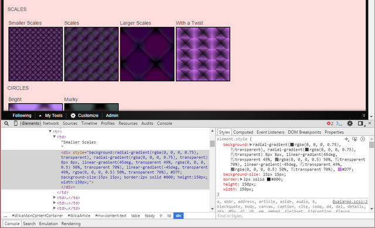This screenshot has width=375, height=228.
Task: Open Qualaroo.scss:2 source link
Action: click(x=350, y=202)
